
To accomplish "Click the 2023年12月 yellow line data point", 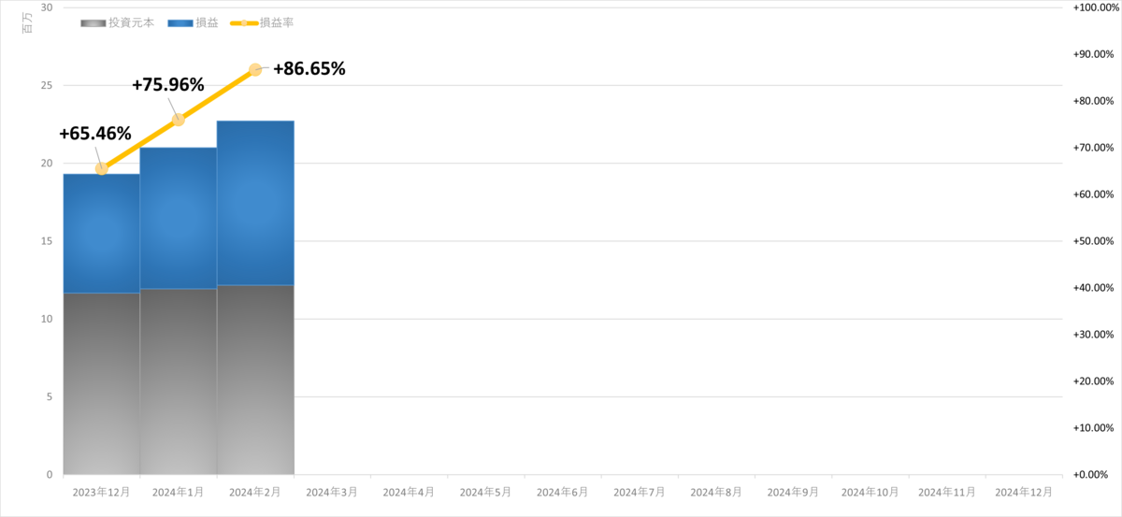I will click(102, 168).
